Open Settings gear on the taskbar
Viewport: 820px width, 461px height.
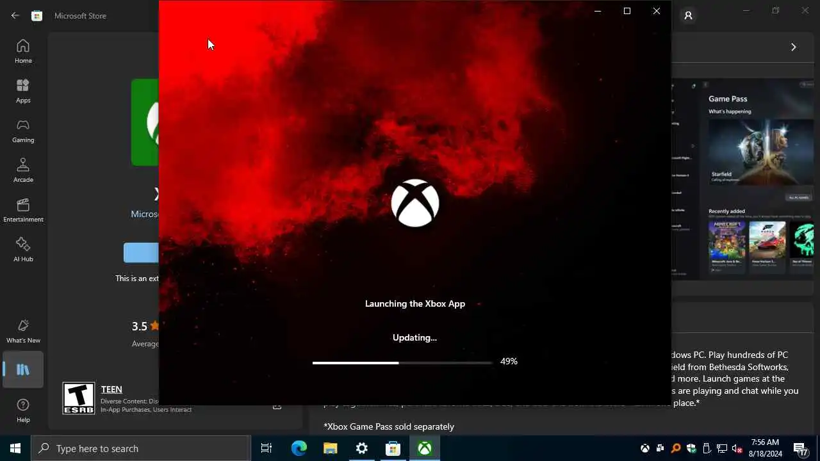(x=361, y=448)
